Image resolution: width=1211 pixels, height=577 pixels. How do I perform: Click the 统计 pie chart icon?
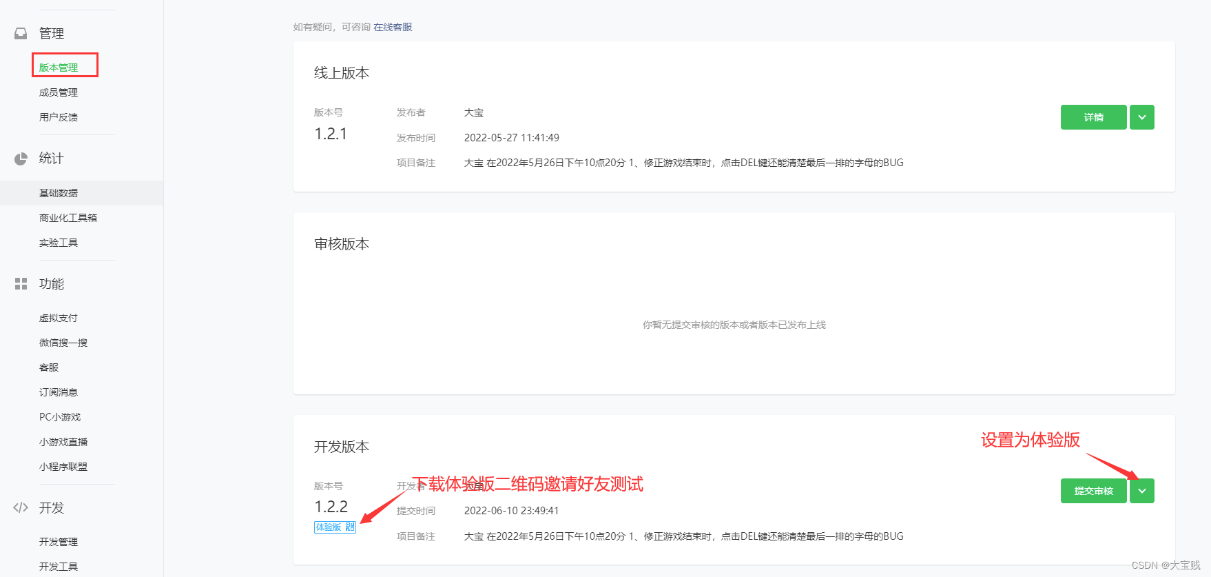click(21, 159)
